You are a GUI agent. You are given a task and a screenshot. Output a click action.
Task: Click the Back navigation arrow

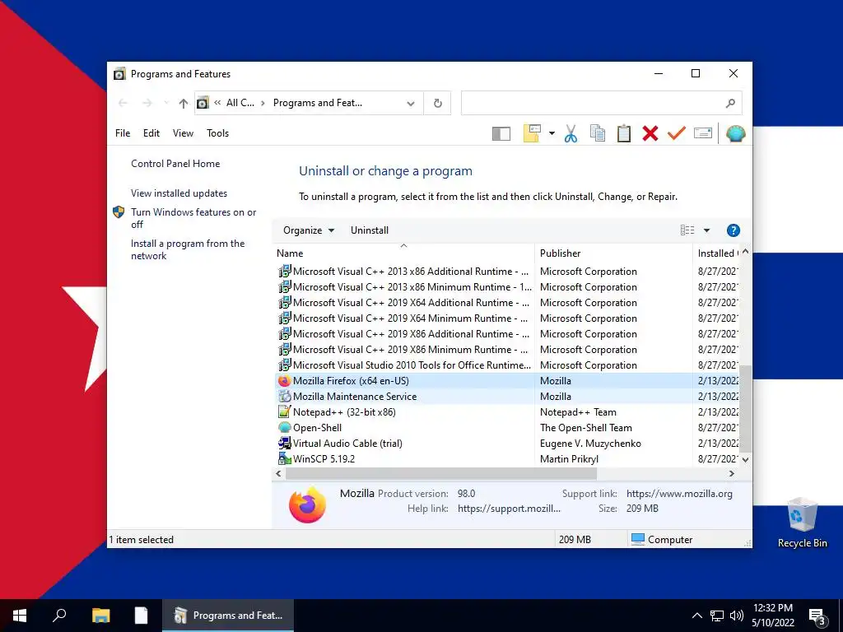point(123,103)
